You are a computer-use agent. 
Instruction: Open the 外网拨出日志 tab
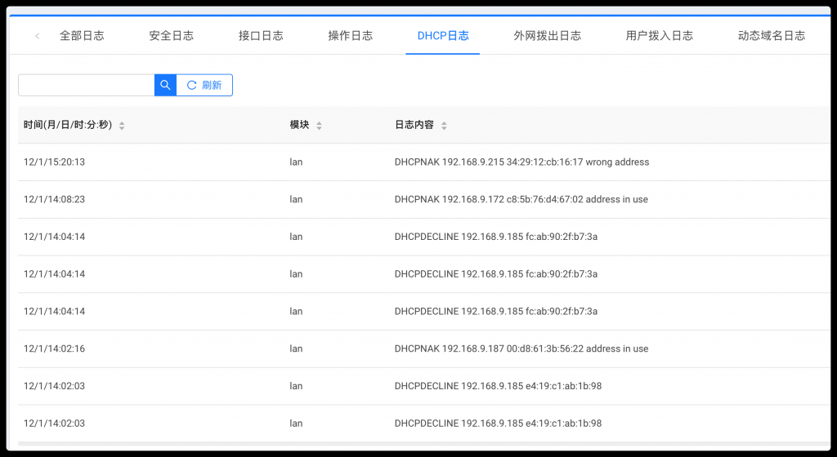click(x=548, y=36)
